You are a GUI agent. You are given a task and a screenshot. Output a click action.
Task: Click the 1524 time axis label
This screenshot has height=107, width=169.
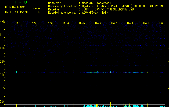point(66,23)
